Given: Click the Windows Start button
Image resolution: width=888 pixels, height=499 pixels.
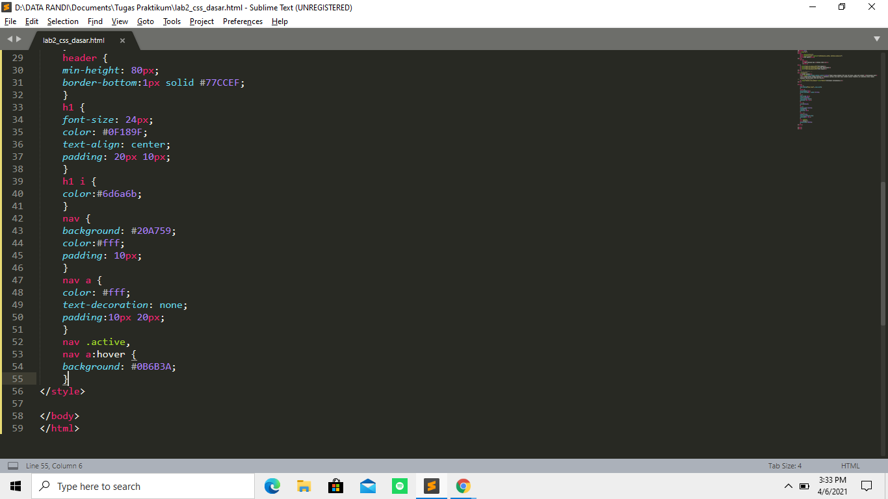Looking at the screenshot, I should [14, 485].
